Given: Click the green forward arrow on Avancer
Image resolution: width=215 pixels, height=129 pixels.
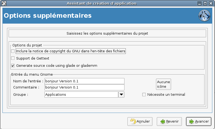Looking at the screenshot, I should (x=192, y=121).
